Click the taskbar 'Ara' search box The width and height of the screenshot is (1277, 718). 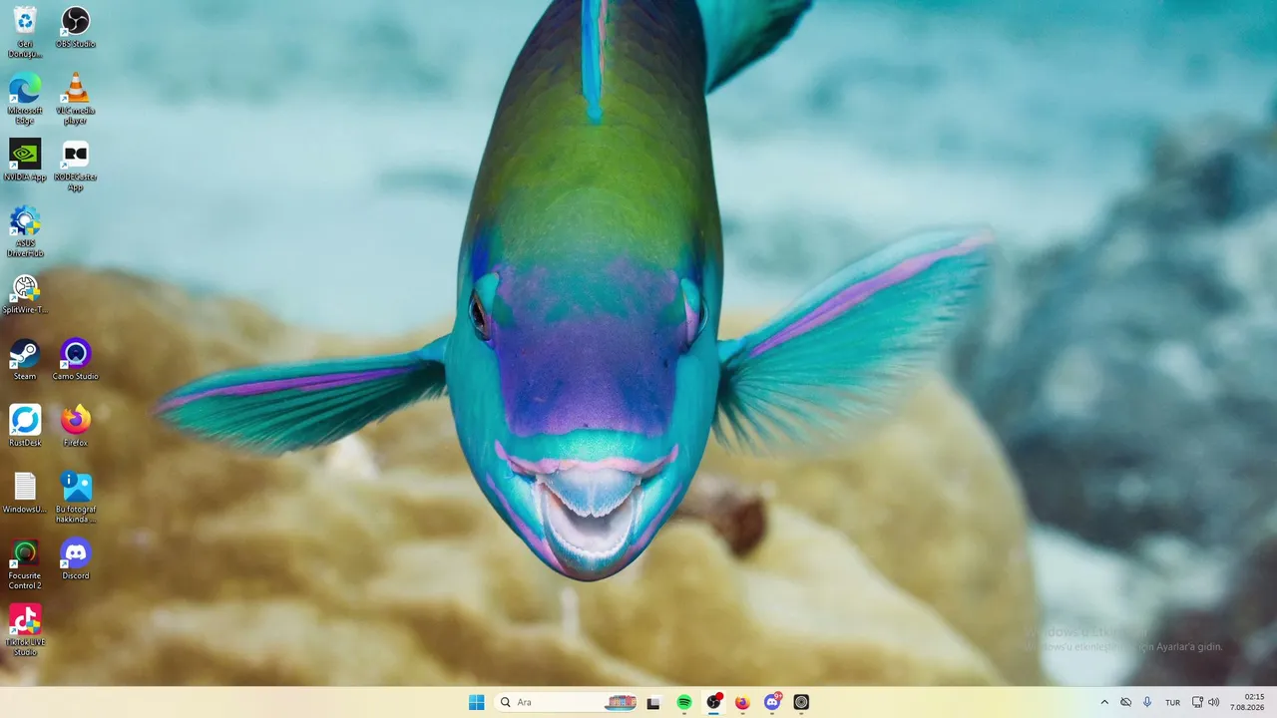coord(567,702)
